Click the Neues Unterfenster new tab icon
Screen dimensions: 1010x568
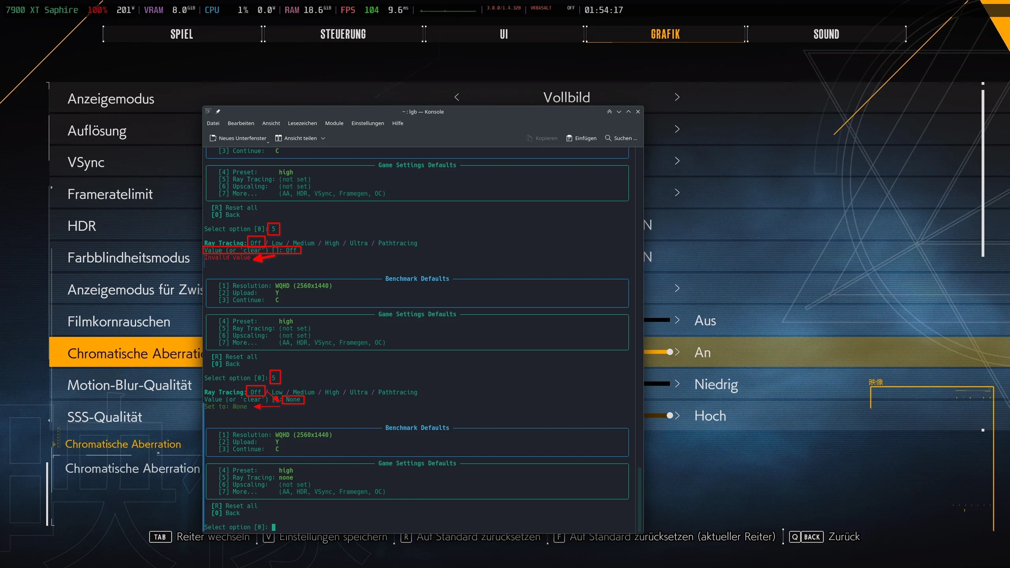pyautogui.click(x=213, y=138)
